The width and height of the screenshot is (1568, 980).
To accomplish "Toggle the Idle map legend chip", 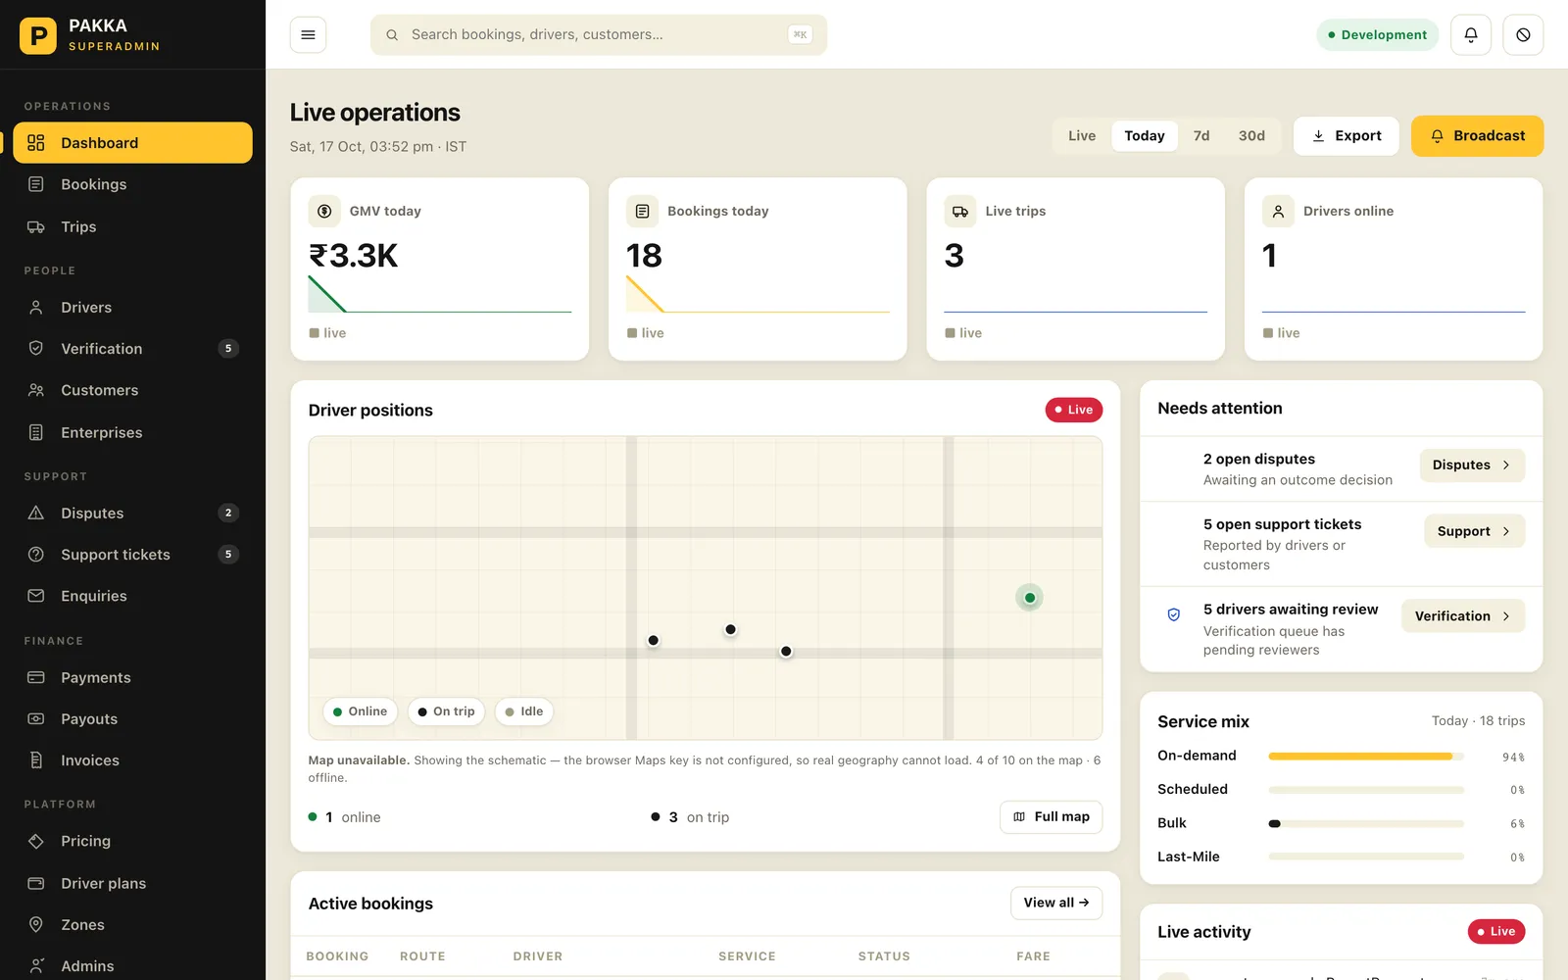I will [x=524, y=711].
